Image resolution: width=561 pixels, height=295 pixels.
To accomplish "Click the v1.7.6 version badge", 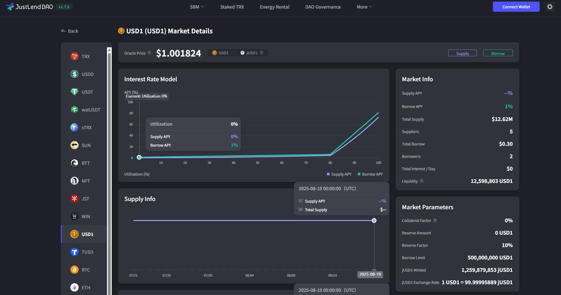I will coord(64,7).
